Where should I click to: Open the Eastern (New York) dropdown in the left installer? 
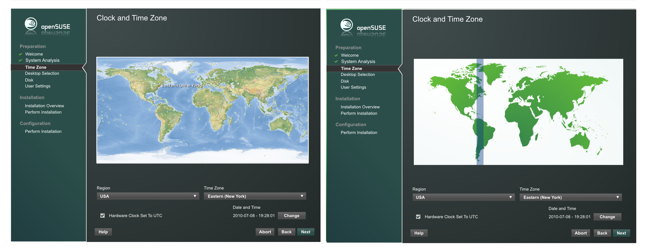(x=255, y=196)
